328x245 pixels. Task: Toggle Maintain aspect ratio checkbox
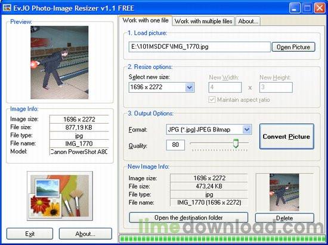(212, 99)
